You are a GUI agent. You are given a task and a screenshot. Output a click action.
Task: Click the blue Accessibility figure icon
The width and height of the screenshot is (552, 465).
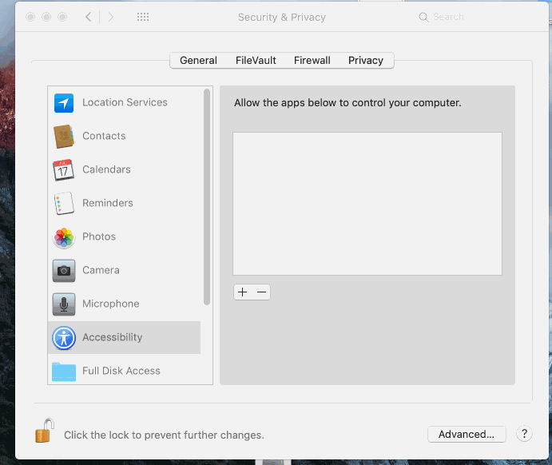tap(64, 338)
